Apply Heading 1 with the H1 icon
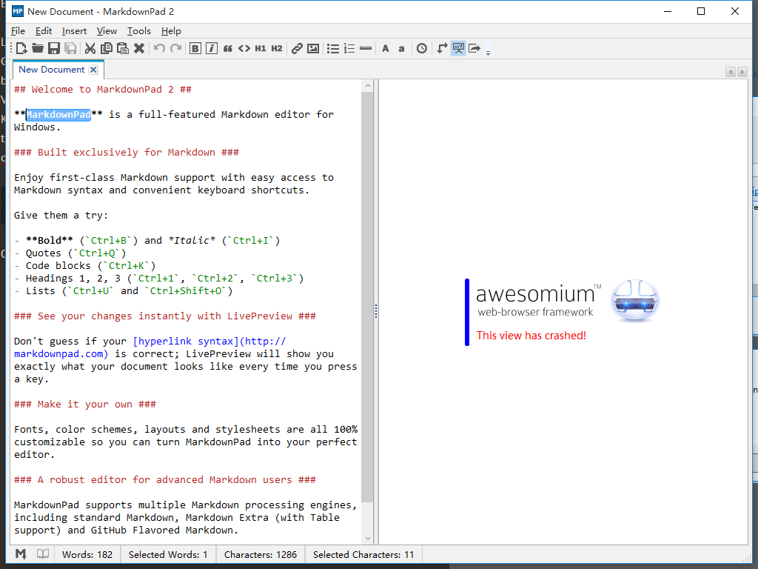This screenshot has width=758, height=569. click(261, 48)
